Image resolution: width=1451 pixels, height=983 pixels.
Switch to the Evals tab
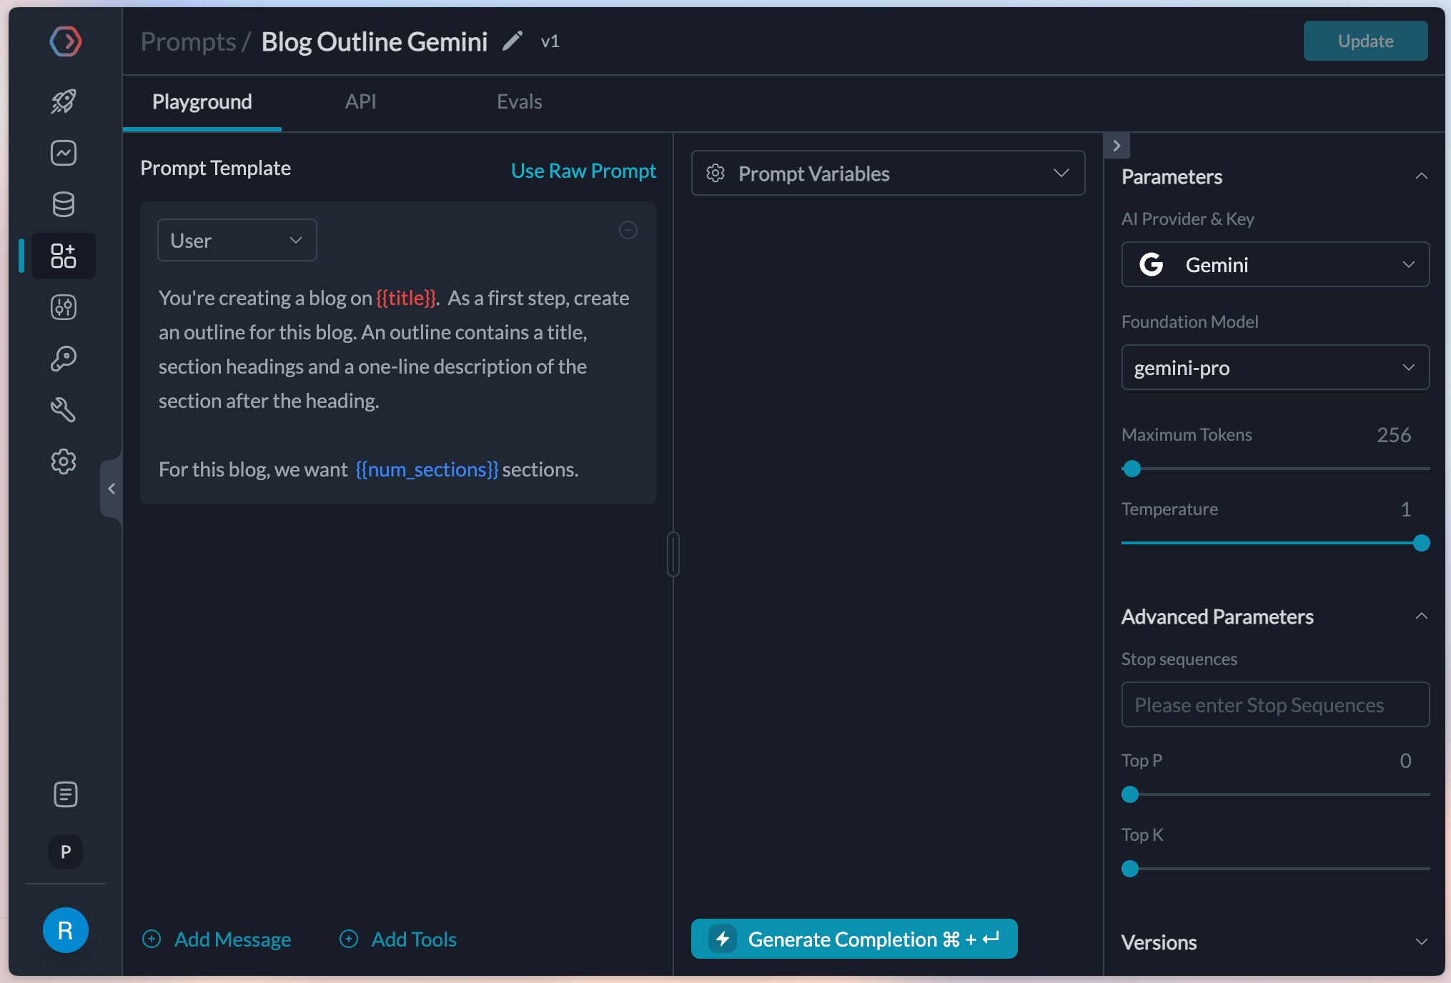519,101
